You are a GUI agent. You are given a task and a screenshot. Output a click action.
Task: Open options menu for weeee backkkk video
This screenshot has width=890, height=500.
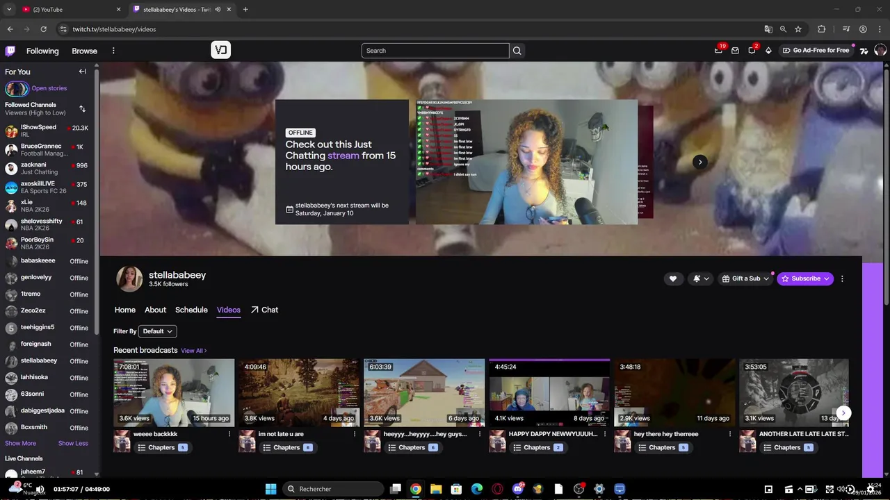point(229,434)
